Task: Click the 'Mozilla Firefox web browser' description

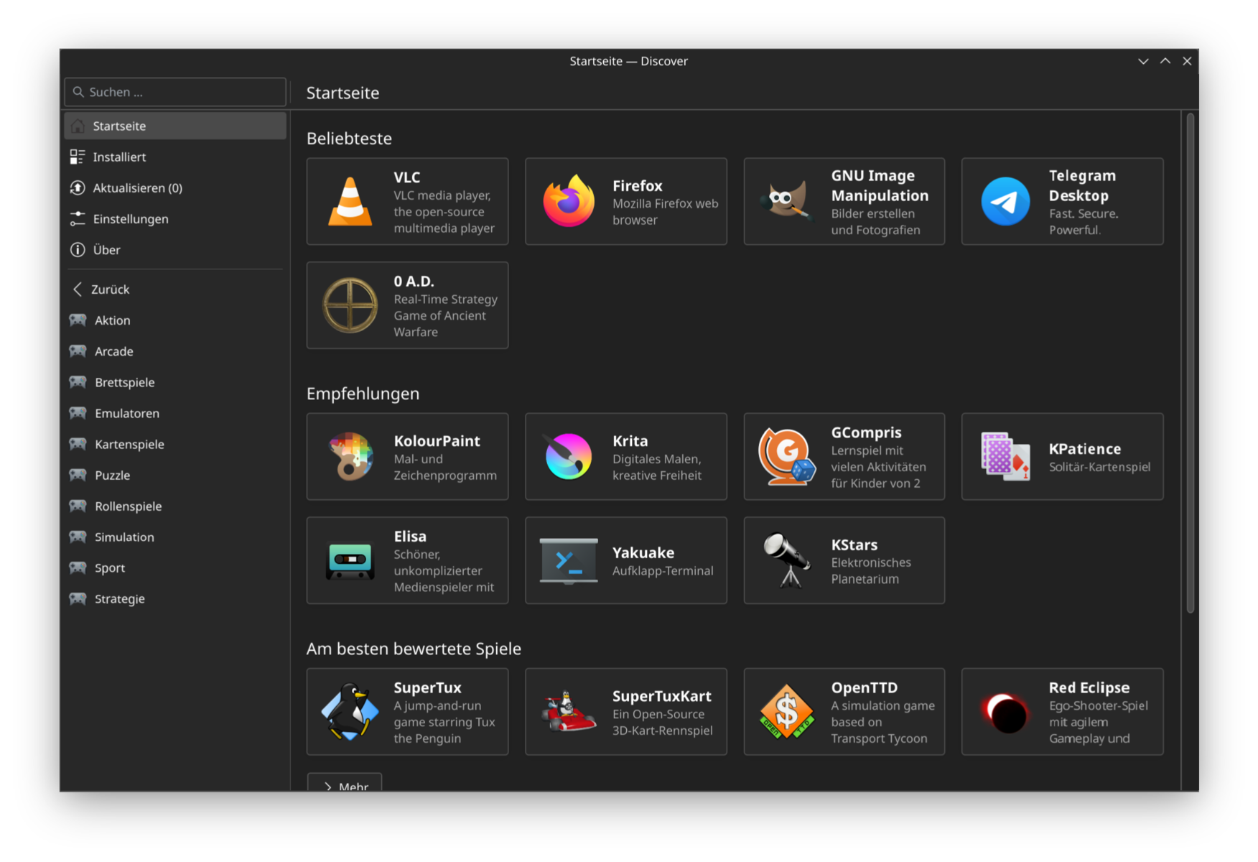Action: (666, 211)
